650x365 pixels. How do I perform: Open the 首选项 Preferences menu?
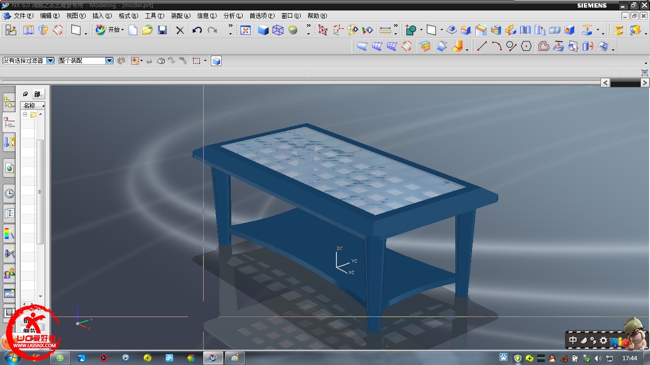262,16
